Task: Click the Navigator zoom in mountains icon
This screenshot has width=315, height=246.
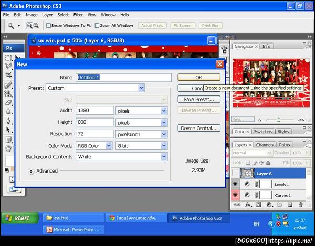Action: [x=301, y=120]
